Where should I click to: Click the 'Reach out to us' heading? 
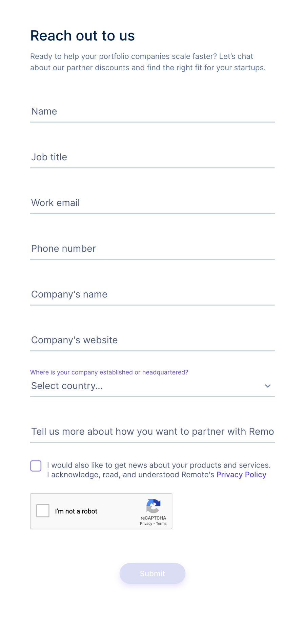[x=82, y=35]
